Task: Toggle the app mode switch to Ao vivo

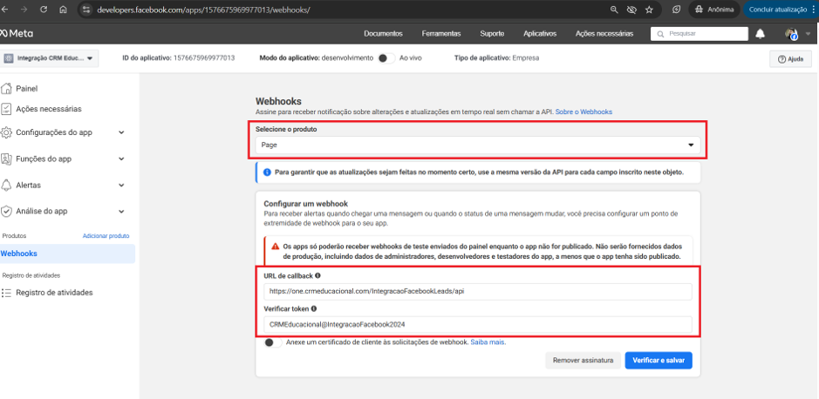Action: [386, 58]
